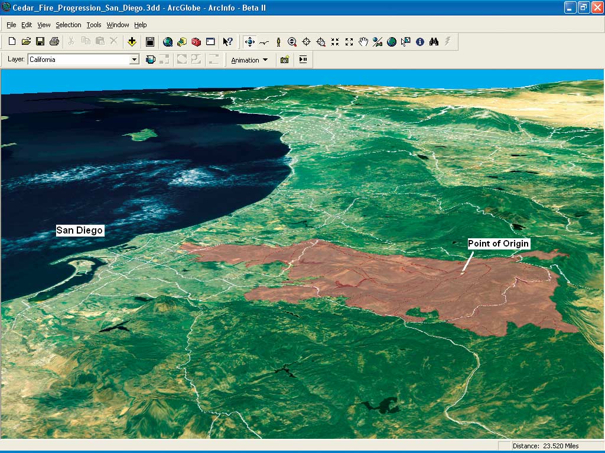
Task: Select the Identify info tool
Action: click(420, 42)
